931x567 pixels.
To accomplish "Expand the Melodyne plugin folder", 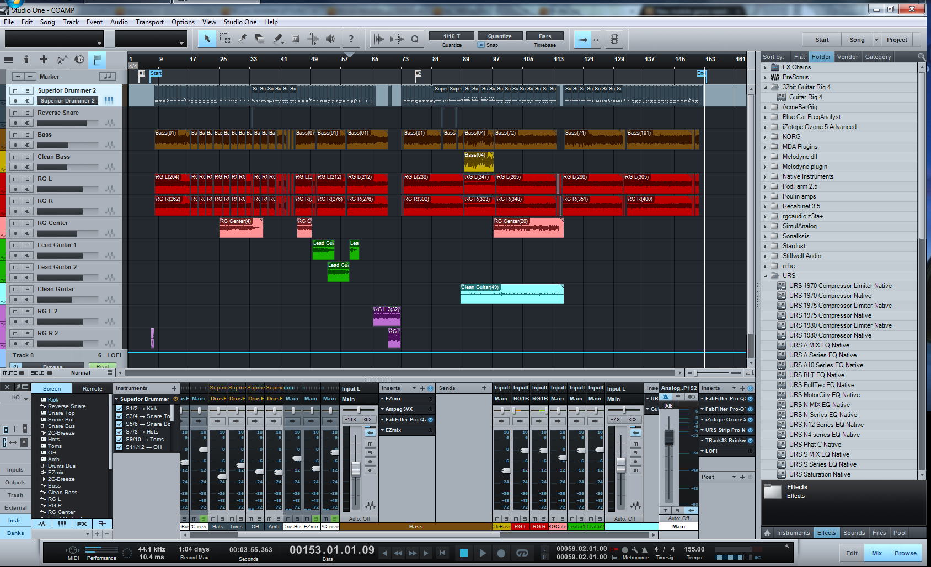I will coord(766,167).
